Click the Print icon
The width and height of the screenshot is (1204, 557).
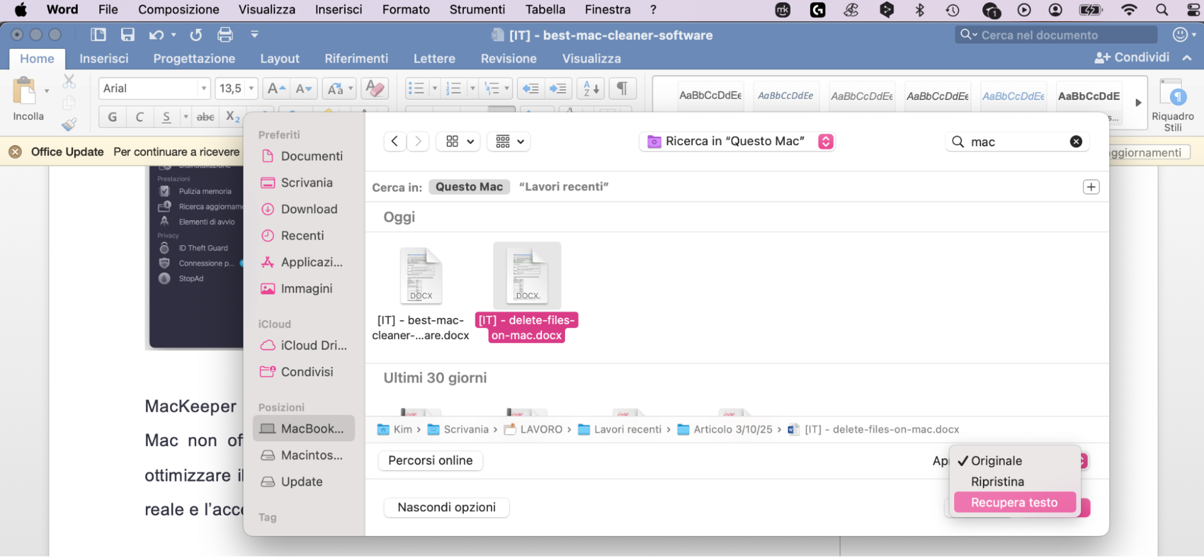pyautogui.click(x=225, y=35)
